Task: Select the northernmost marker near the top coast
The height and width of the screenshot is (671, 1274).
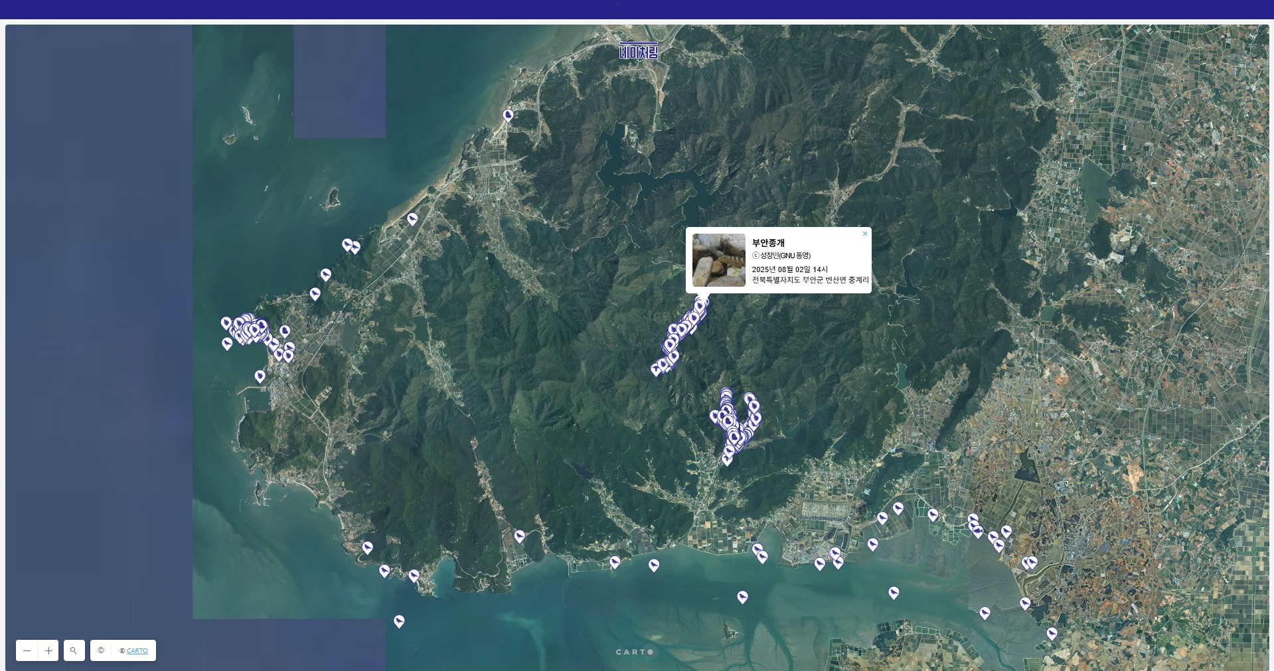Action: (508, 116)
